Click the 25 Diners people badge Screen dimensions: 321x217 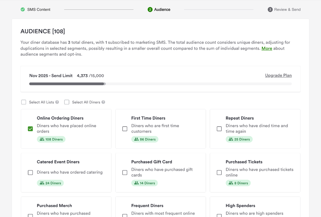(239, 139)
